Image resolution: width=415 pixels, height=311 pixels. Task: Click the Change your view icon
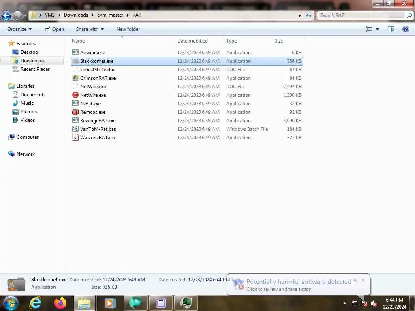(x=369, y=29)
